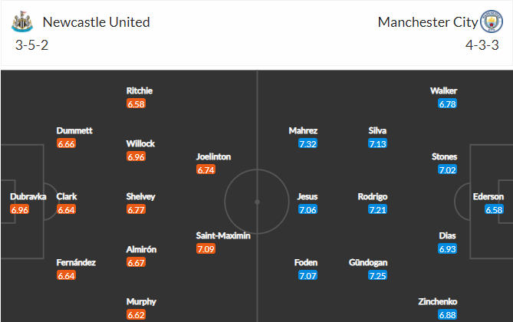Image resolution: width=513 pixels, height=322 pixels.
Task: Select Ritchie's 6.58 rating badge
Action: pos(136,104)
